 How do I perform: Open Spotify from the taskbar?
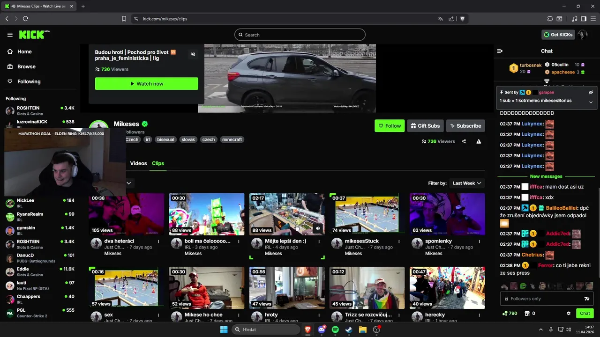pyautogui.click(x=335, y=330)
